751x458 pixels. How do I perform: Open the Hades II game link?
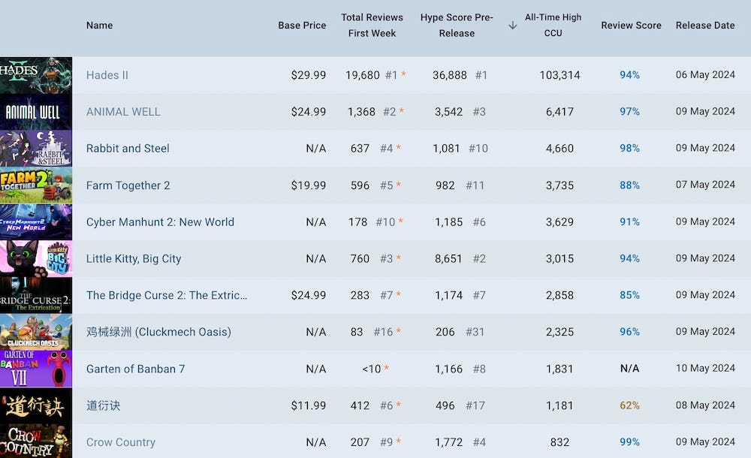(x=107, y=75)
